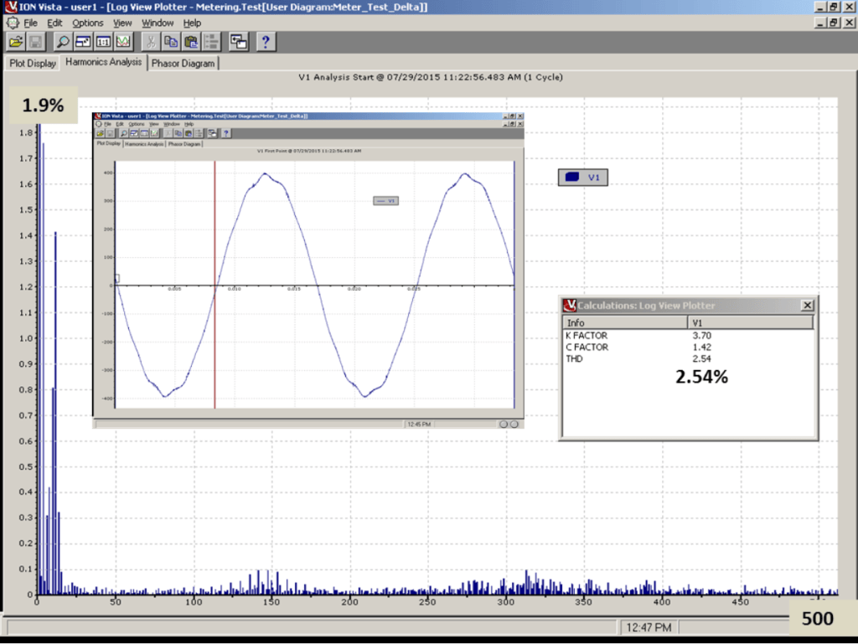Click the waveform graph options icon
This screenshot has width=858, height=644.
pyautogui.click(x=124, y=42)
